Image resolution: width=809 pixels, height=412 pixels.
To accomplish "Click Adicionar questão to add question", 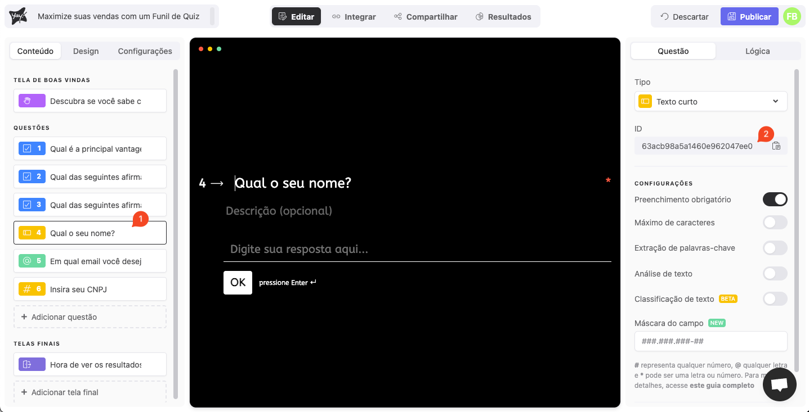I will tap(90, 317).
